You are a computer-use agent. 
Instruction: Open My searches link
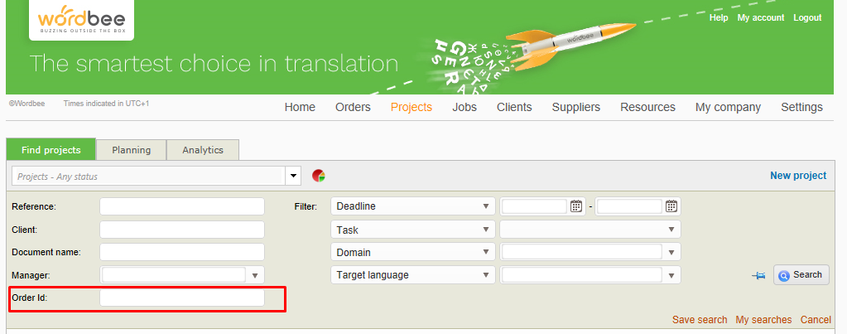[x=763, y=320]
